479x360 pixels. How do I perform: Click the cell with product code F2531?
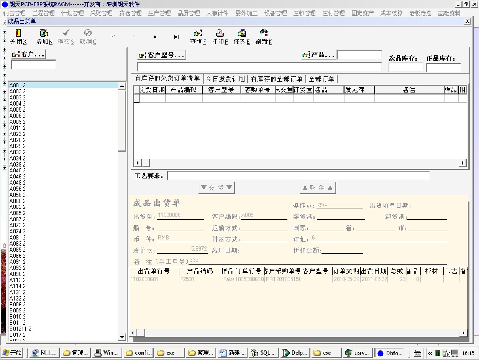pos(200,279)
